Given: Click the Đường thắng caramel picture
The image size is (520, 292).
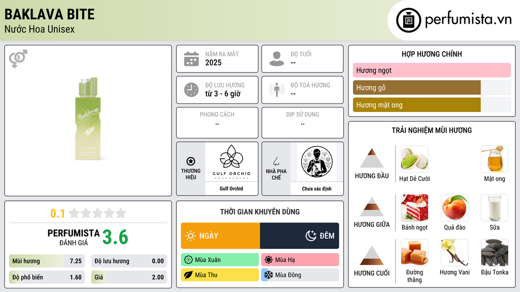Looking at the screenshot, I should 414,252.
